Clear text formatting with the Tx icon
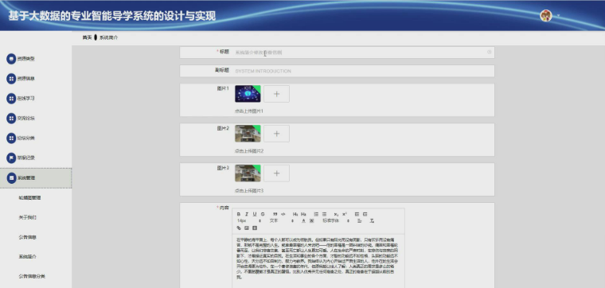Screen dimensions: 605x288 [x=372, y=221]
